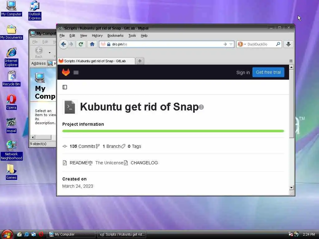Launch mypal raccoon desktop icon

(x=11, y=125)
